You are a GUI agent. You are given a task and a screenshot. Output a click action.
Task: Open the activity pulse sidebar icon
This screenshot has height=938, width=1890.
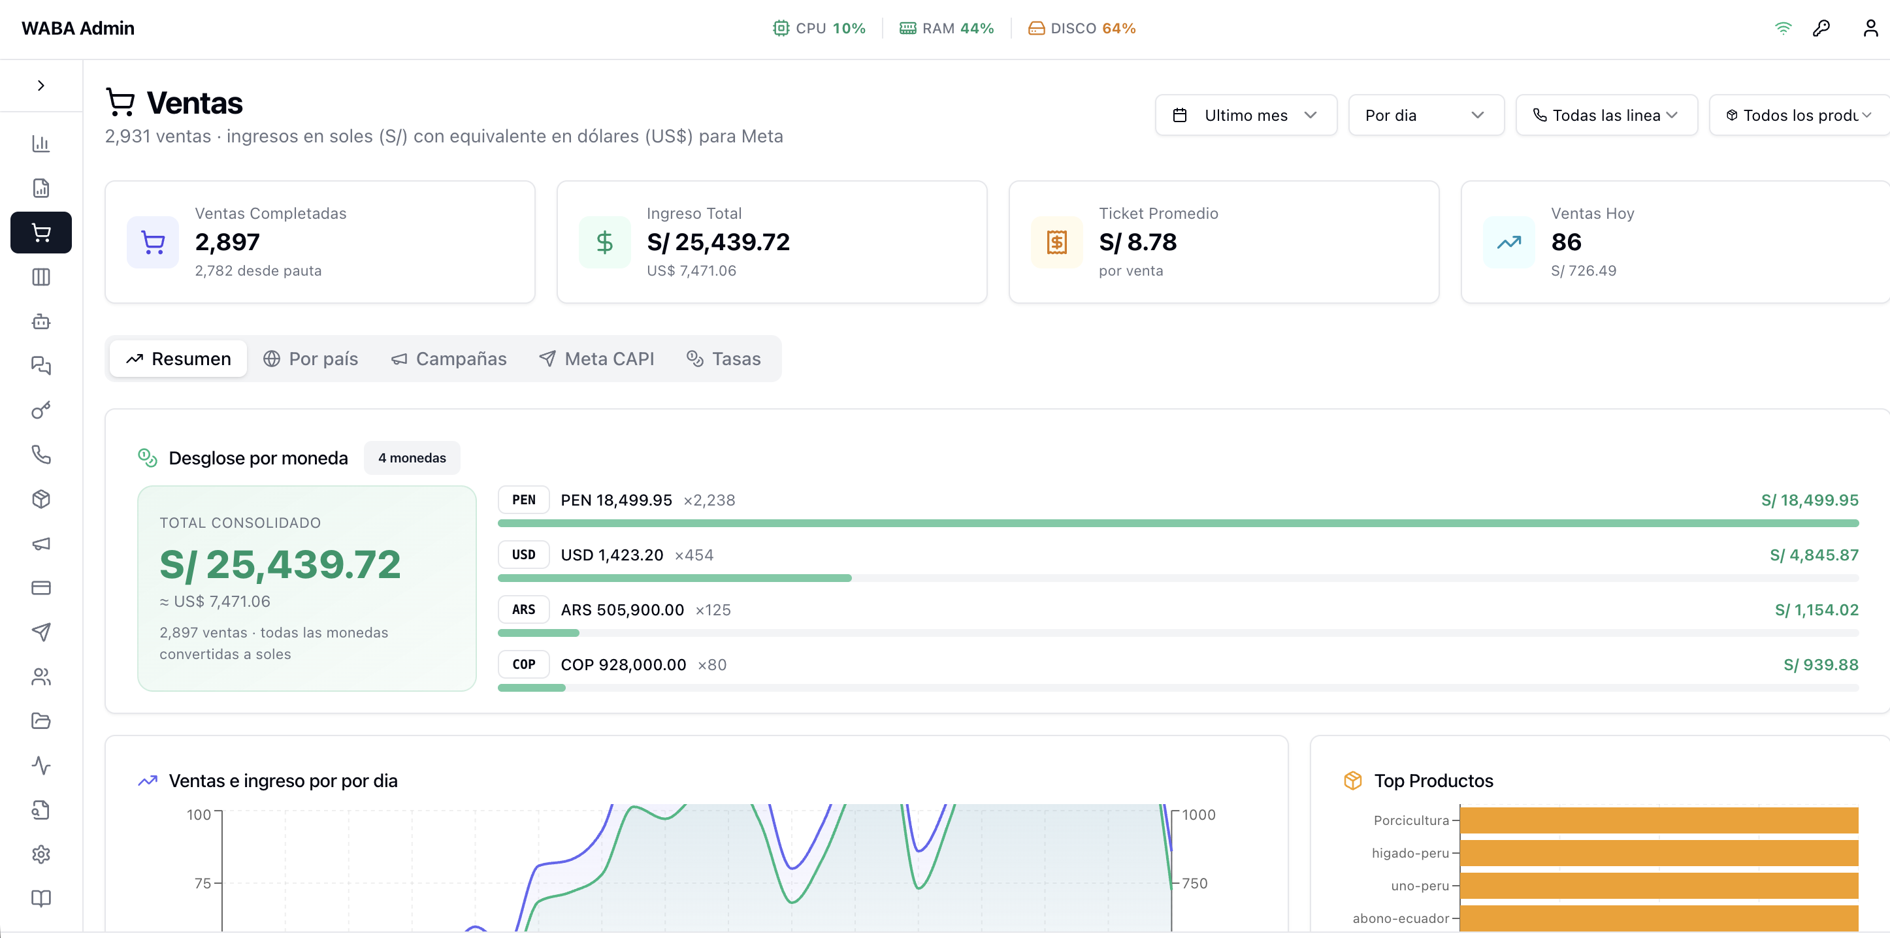tap(41, 766)
